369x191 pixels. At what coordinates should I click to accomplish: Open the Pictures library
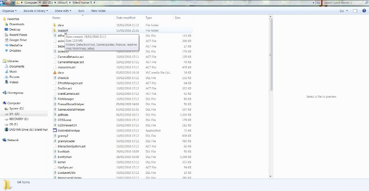(x=14, y=77)
